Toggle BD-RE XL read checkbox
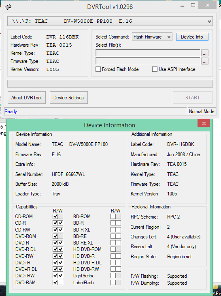The width and height of the screenshot is (221, 296). tap(113, 243)
